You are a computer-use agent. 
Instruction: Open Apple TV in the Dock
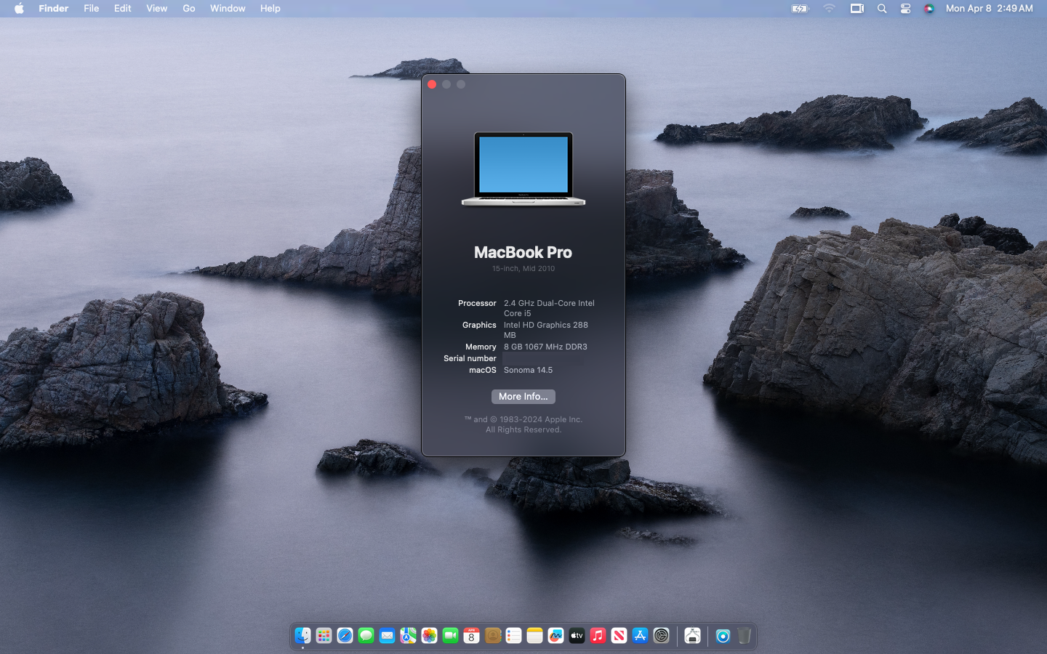[x=577, y=636]
